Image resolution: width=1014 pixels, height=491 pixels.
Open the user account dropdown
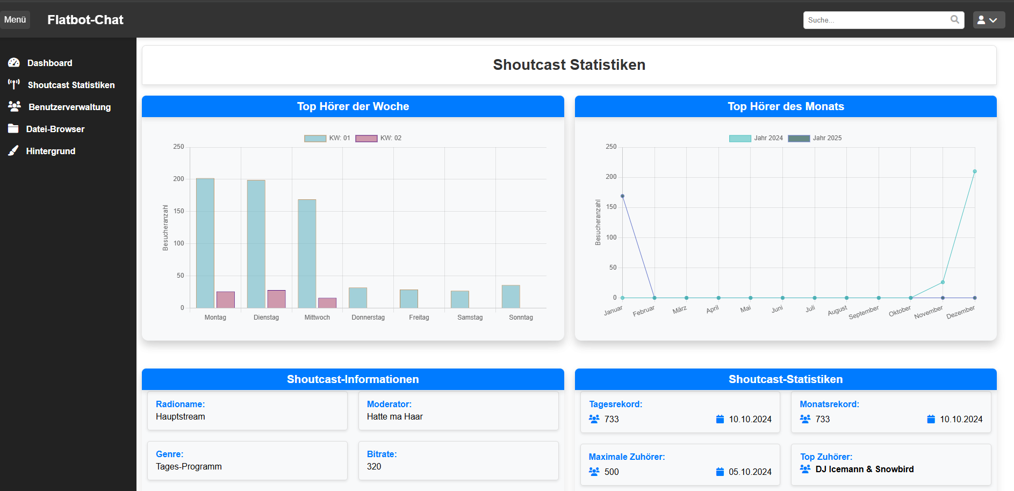(x=989, y=20)
